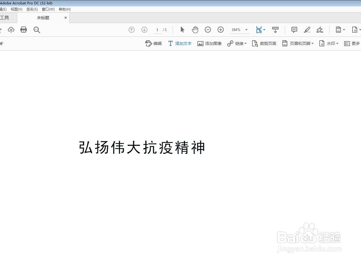Screen dimensions: 361x261
Task: Click the fit width page icon
Action: coord(259,30)
